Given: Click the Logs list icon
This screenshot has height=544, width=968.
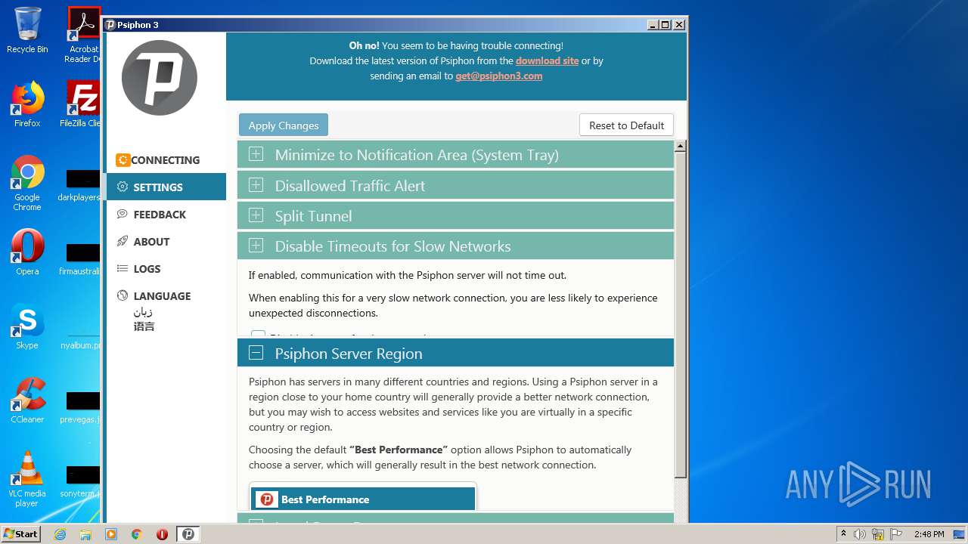Looking at the screenshot, I should point(123,268).
